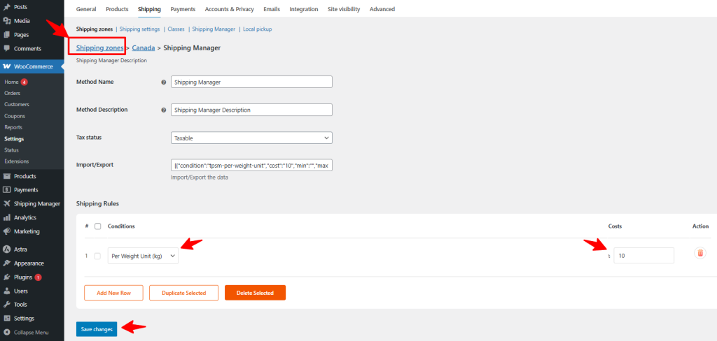Click the red trash delete icon in row 1
This screenshot has height=341, width=717.
(x=699, y=254)
